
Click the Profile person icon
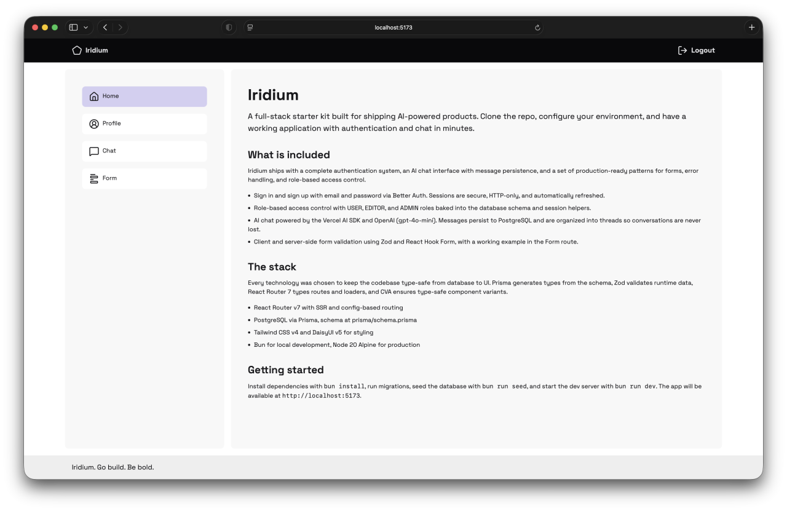pyautogui.click(x=94, y=124)
